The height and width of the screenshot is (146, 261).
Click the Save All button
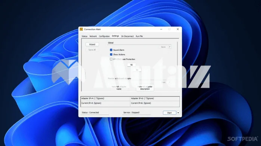92,50
